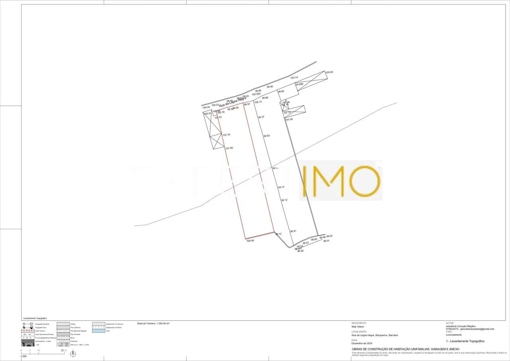Image resolution: width=510 pixels, height=361 pixels.
Task: Click the "FASE" heading
Action: tap(449, 331)
